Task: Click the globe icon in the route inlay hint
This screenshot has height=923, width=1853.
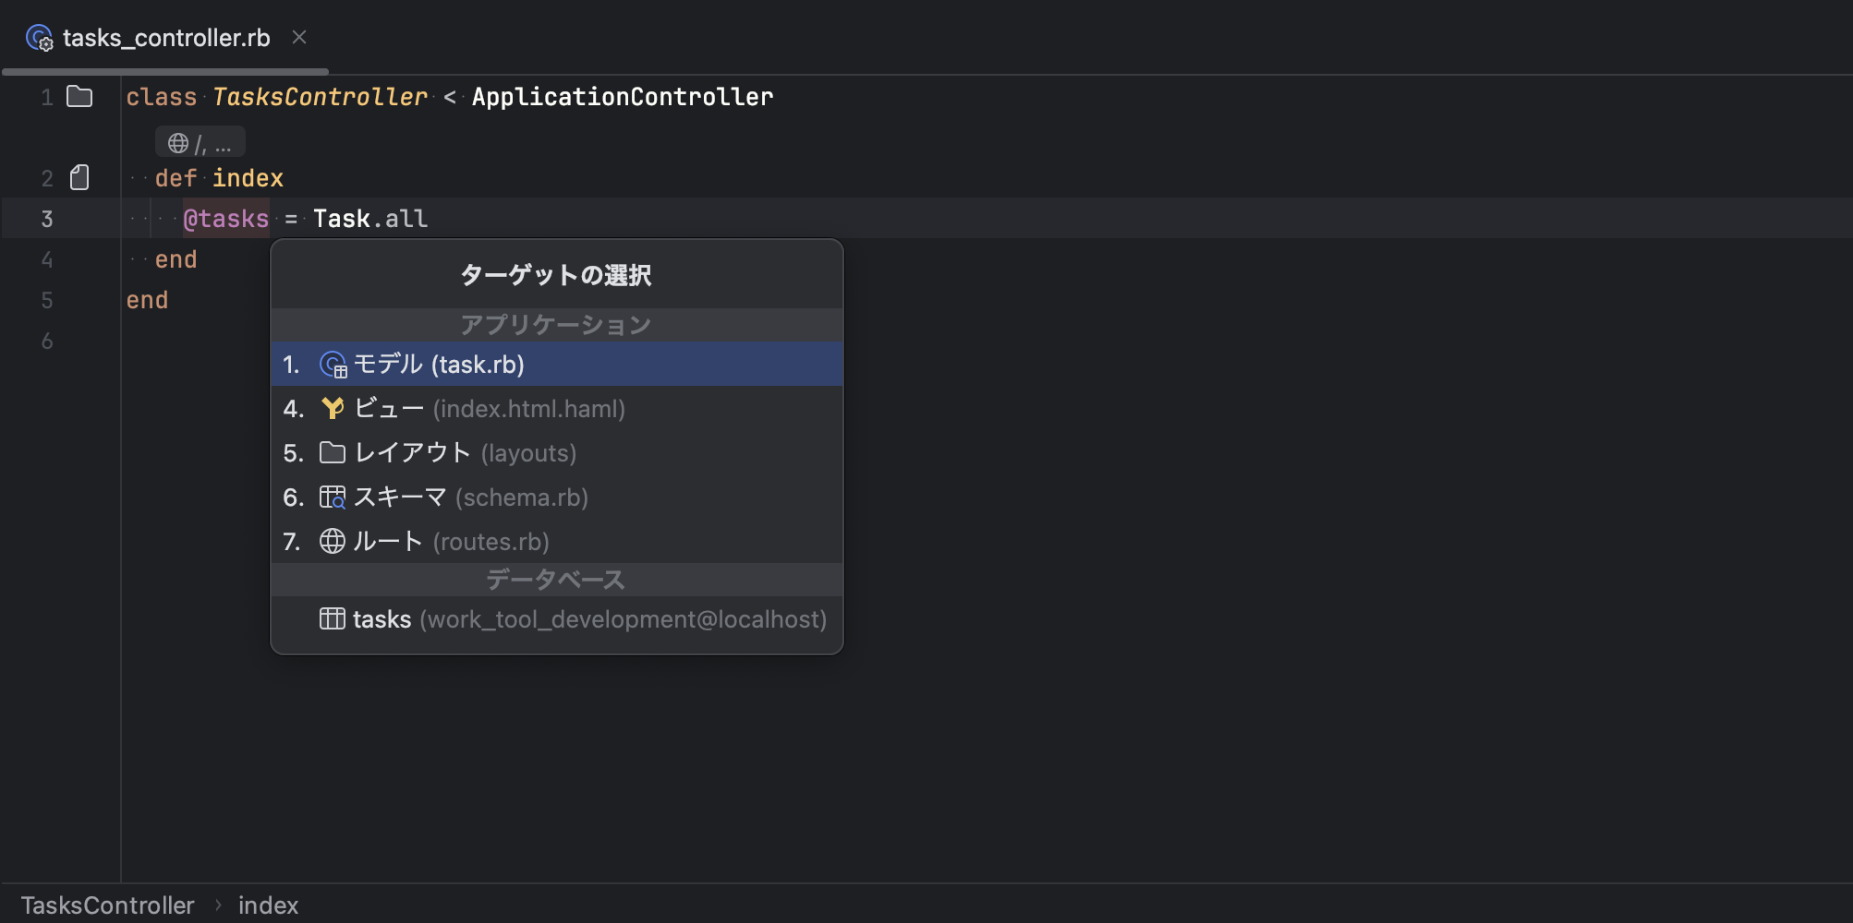Action: point(176,141)
